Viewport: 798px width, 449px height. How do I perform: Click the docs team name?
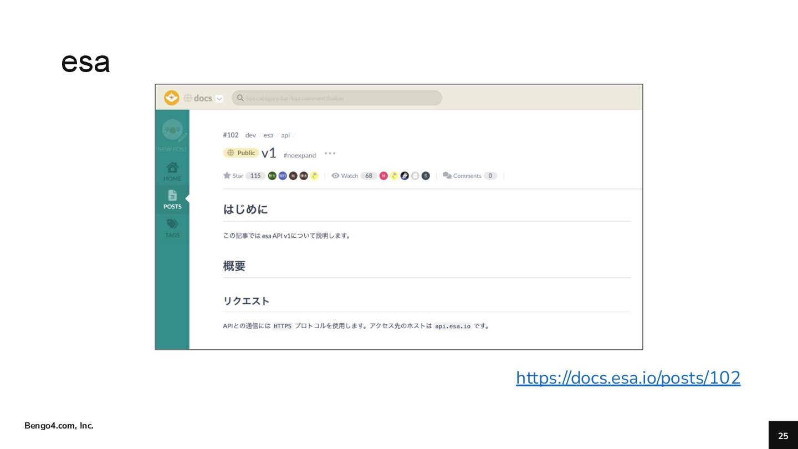pos(203,98)
